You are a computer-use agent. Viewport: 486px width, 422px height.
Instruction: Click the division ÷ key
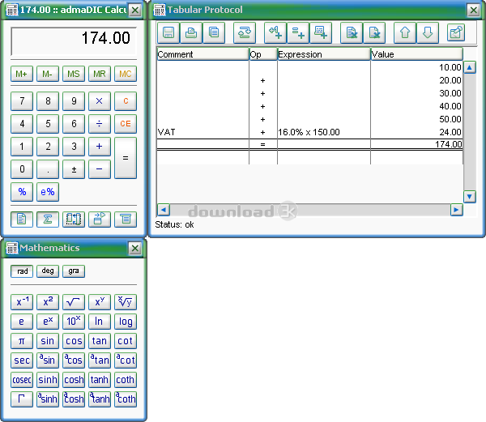pos(100,124)
